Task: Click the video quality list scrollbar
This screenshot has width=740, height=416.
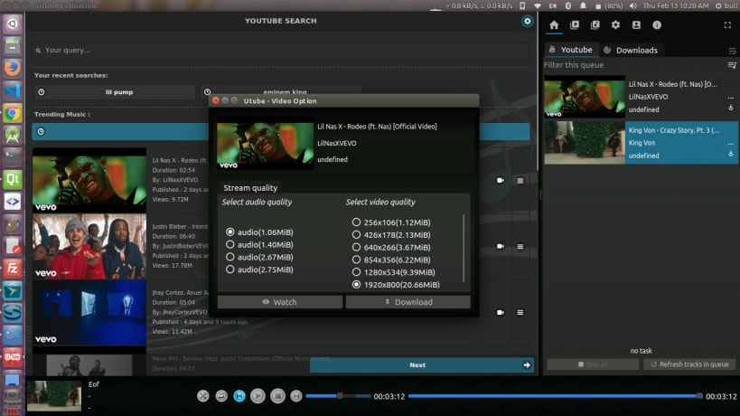Action: [464, 249]
